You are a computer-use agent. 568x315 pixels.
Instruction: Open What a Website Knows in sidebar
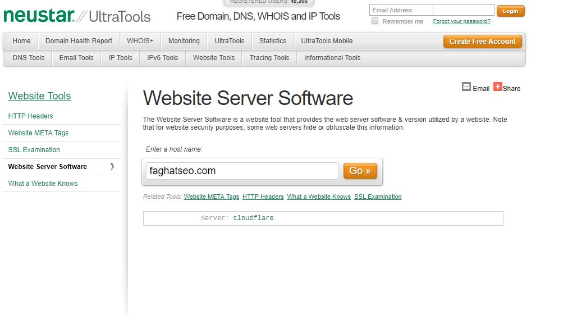pyautogui.click(x=43, y=184)
